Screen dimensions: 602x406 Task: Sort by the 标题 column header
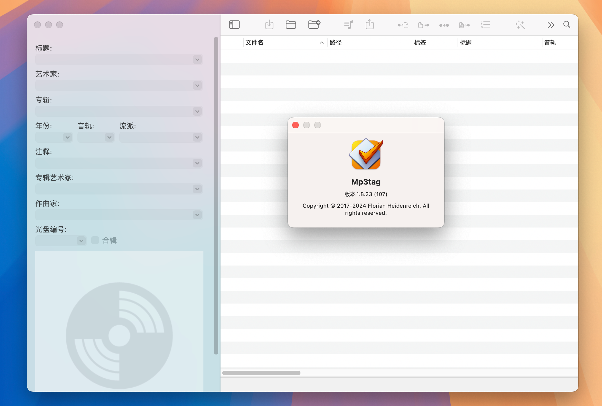point(500,43)
